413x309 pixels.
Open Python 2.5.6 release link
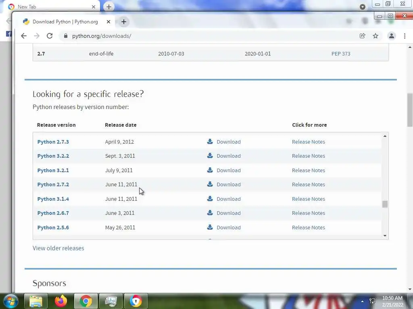click(x=53, y=228)
